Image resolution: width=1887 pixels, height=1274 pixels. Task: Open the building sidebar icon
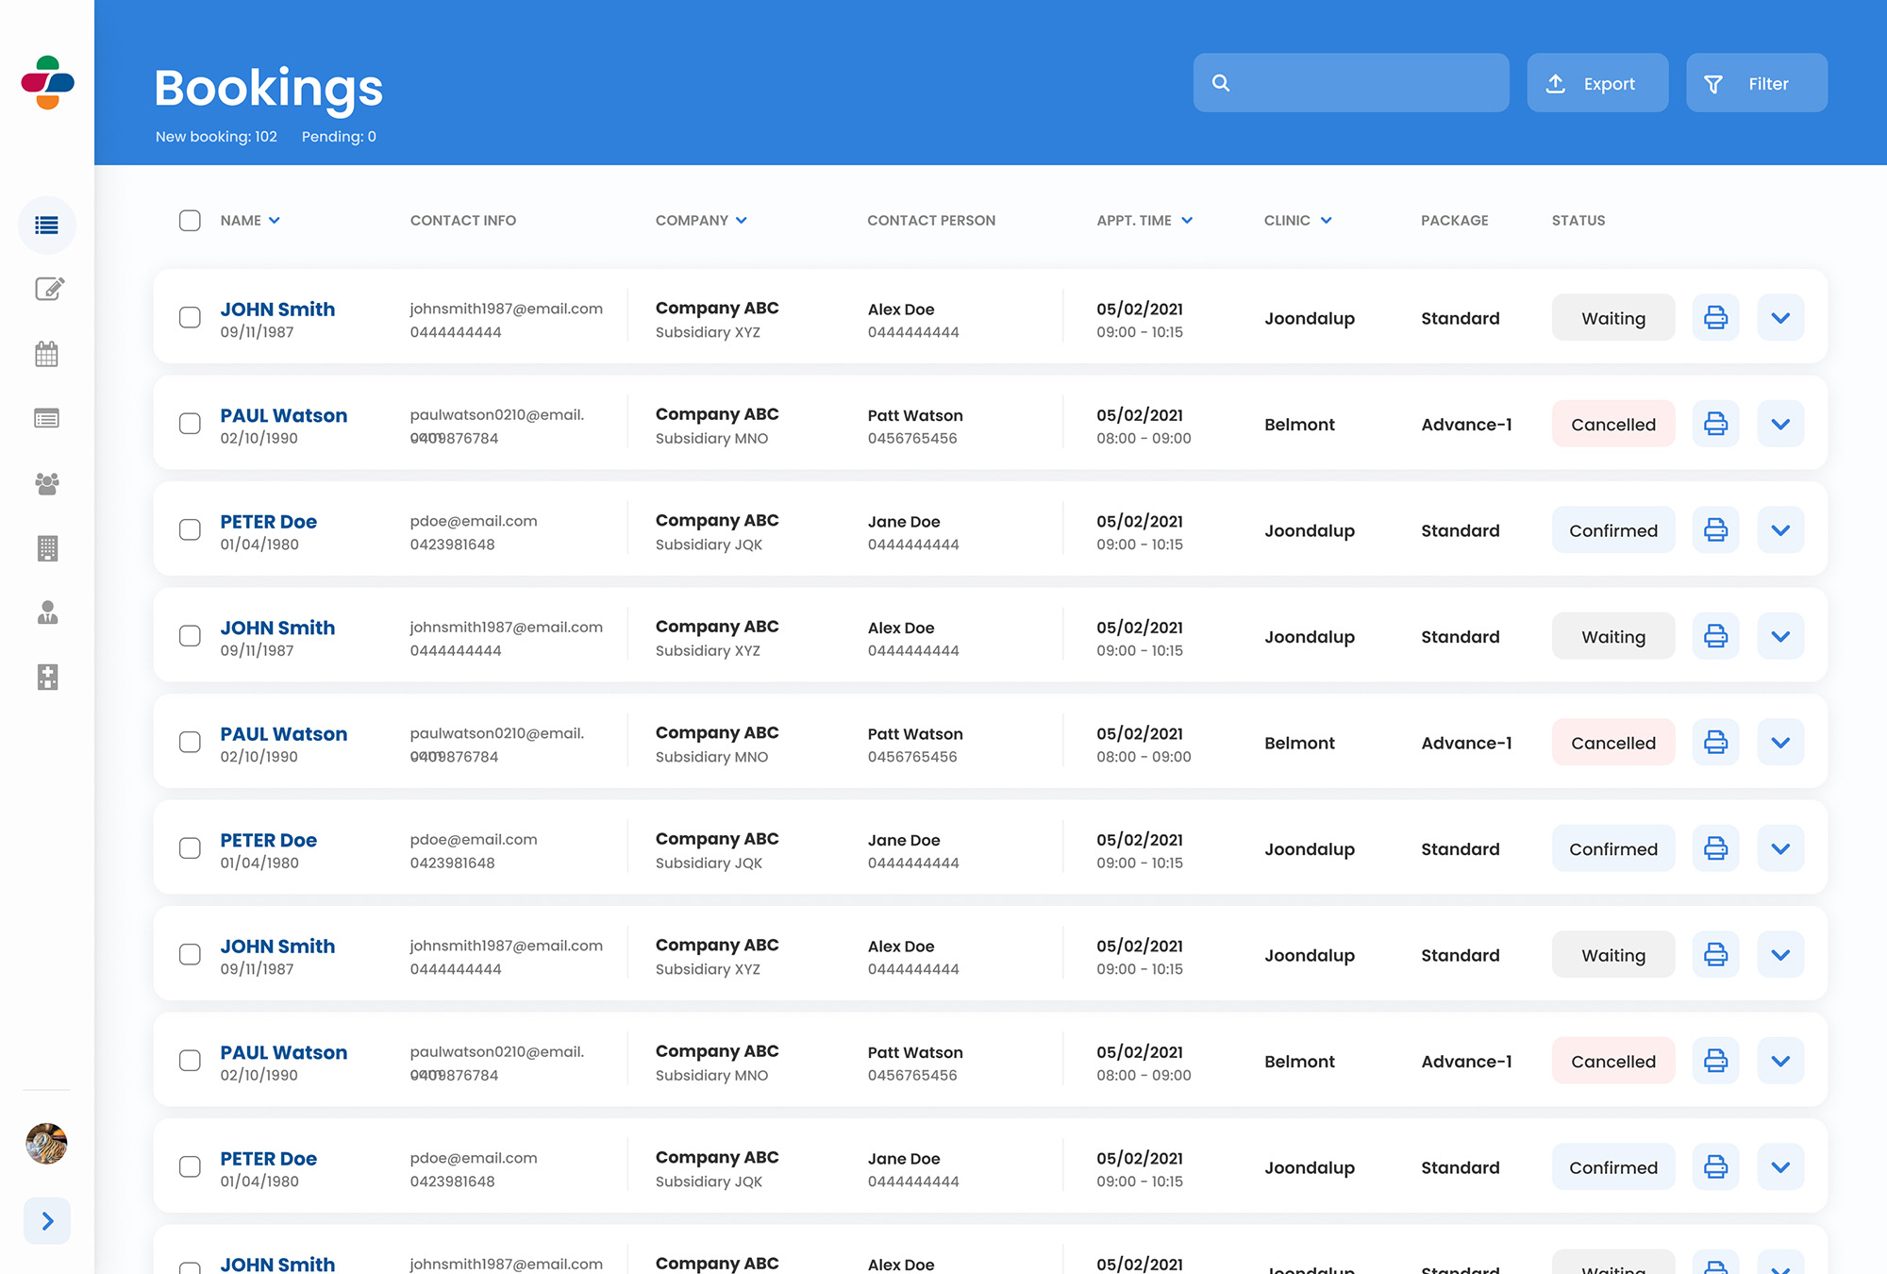(47, 548)
